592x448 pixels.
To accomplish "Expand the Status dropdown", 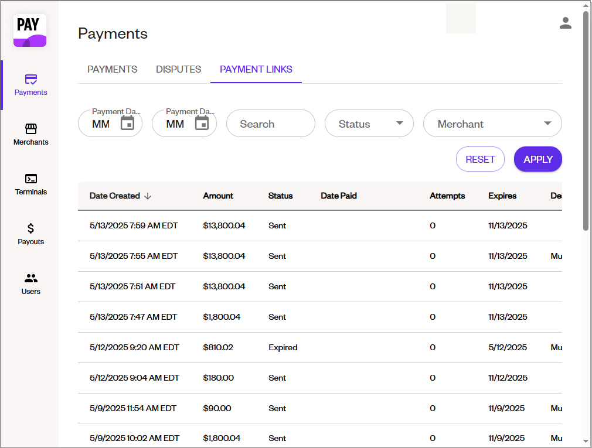I will (369, 124).
